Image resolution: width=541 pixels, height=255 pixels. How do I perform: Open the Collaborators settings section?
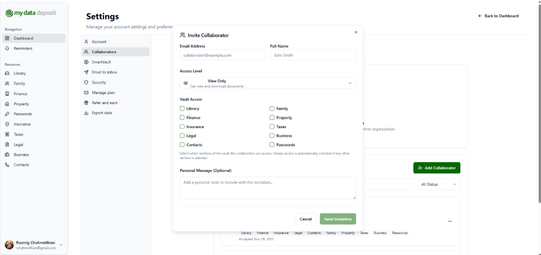point(115,52)
